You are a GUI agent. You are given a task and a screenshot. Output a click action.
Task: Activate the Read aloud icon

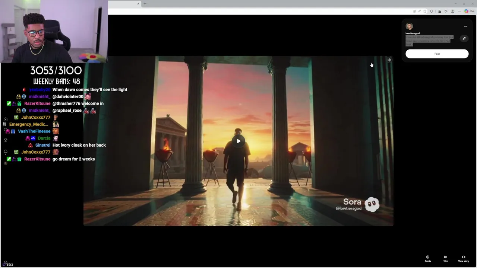tap(420, 11)
